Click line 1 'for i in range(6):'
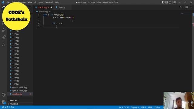 pos(54,15)
